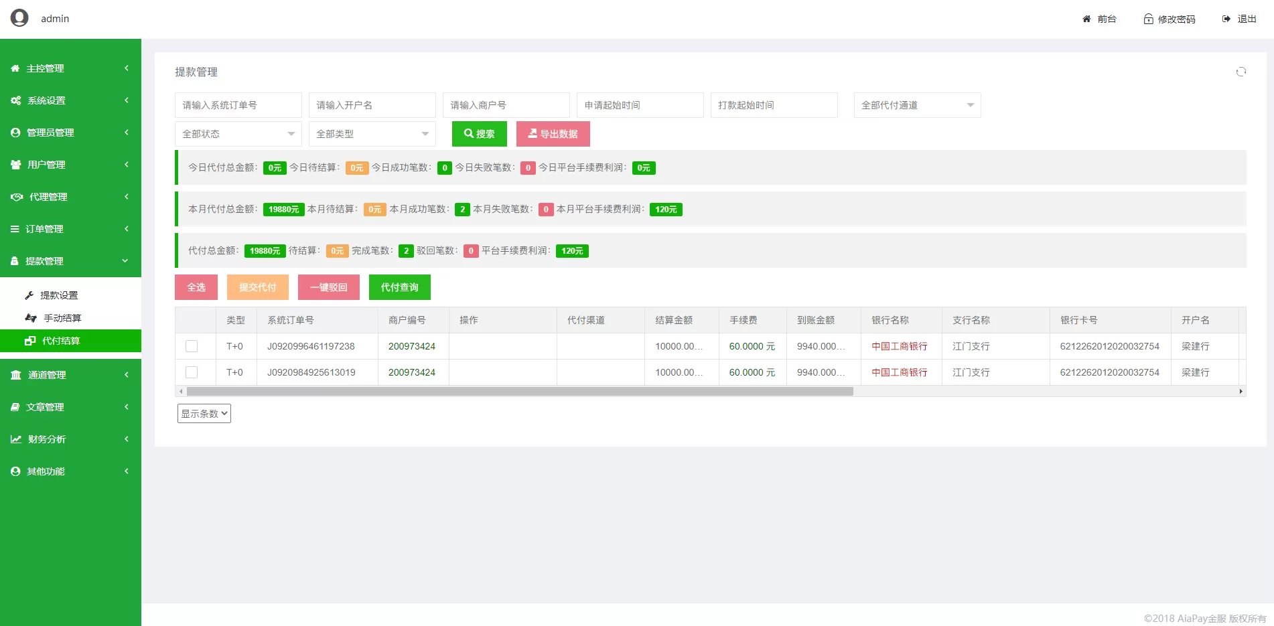Click the logout icon beside 退出
This screenshot has height=626, width=1274.
click(x=1226, y=19)
